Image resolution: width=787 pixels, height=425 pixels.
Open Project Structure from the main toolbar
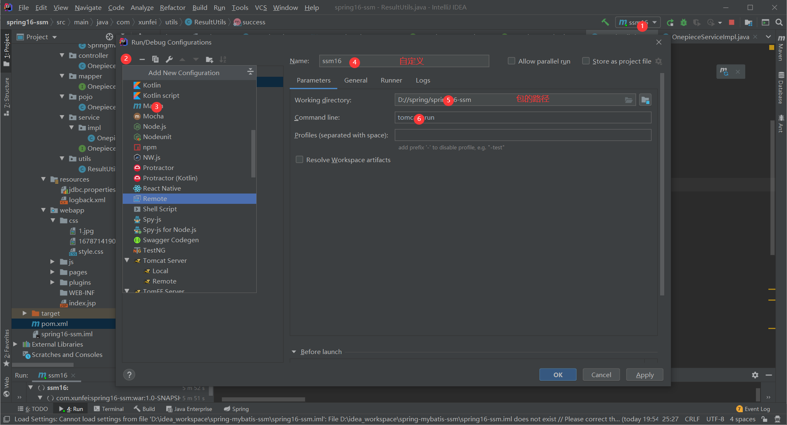click(x=749, y=22)
